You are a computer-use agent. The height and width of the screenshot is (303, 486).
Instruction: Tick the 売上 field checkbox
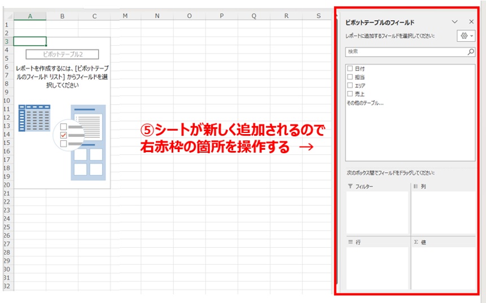[350, 93]
